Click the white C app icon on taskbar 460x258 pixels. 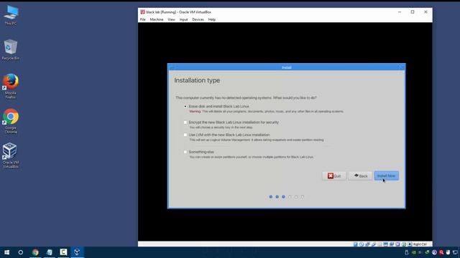[x=63, y=252]
